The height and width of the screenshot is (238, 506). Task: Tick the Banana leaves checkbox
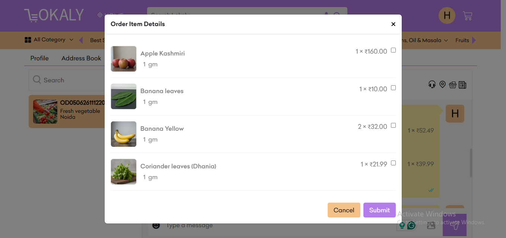(x=394, y=88)
